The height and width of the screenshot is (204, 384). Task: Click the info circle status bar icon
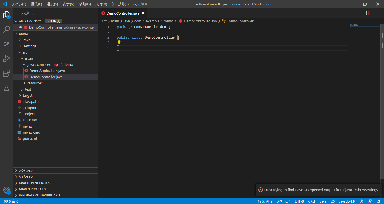[x=361, y=201]
